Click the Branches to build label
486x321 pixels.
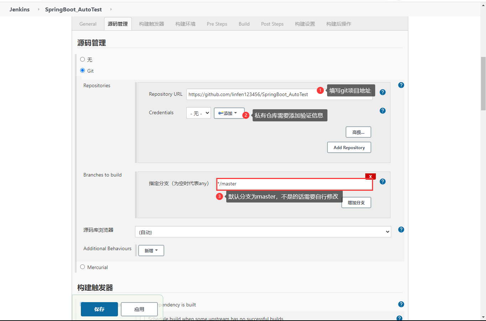pyautogui.click(x=103, y=175)
